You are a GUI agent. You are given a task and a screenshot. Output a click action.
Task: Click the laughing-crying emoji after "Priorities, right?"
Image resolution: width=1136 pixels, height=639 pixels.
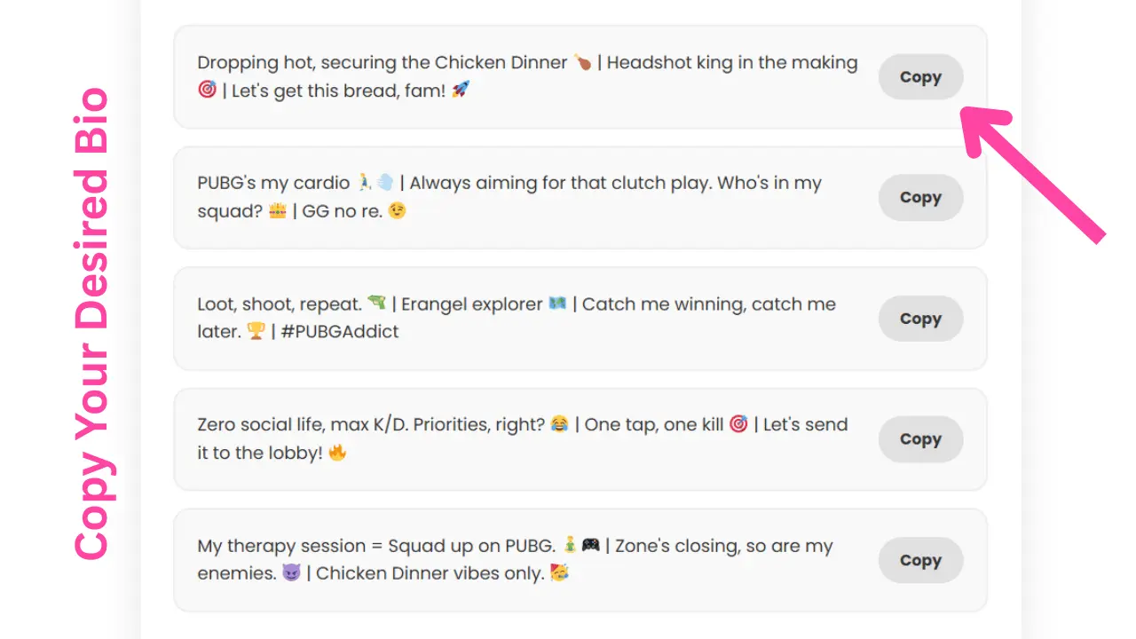pyautogui.click(x=560, y=424)
